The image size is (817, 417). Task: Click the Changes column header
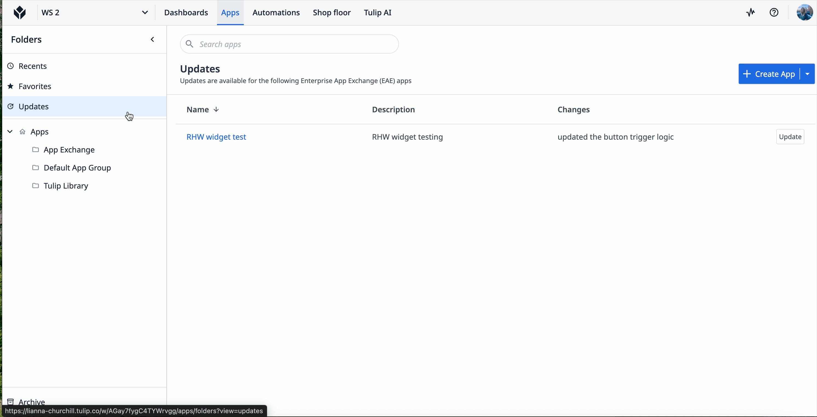click(x=573, y=110)
